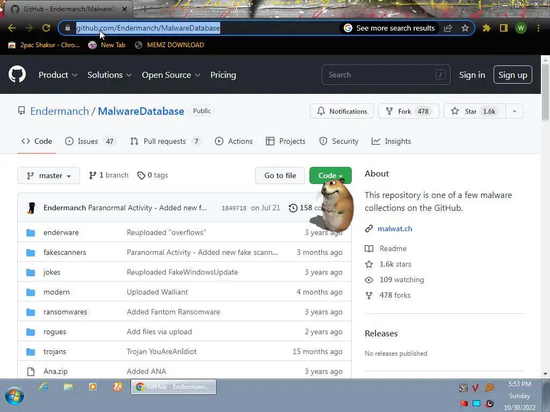
Task: Launch Internet Explorer from the taskbar
Action: 44,387
